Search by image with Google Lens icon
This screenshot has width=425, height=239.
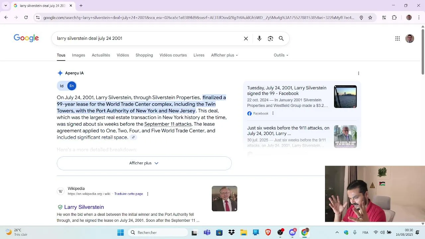pos(270,39)
